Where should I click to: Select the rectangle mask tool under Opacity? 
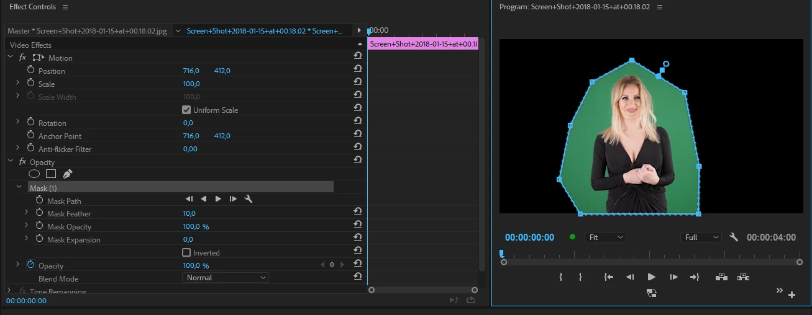[x=51, y=174]
